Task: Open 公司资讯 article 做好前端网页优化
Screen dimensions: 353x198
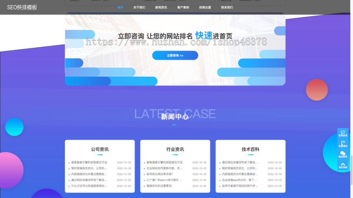Action: (89, 168)
